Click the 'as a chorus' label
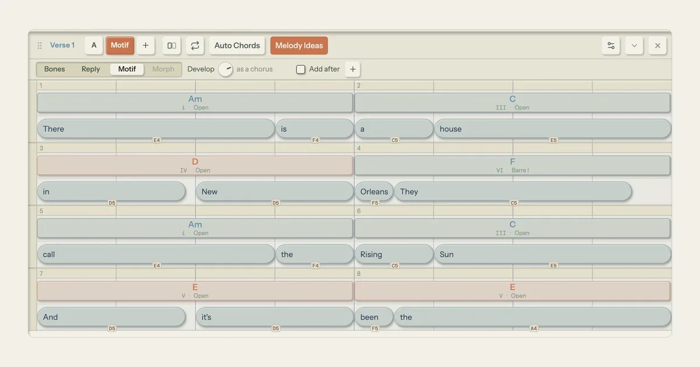This screenshot has width=700, height=367. pyautogui.click(x=254, y=69)
